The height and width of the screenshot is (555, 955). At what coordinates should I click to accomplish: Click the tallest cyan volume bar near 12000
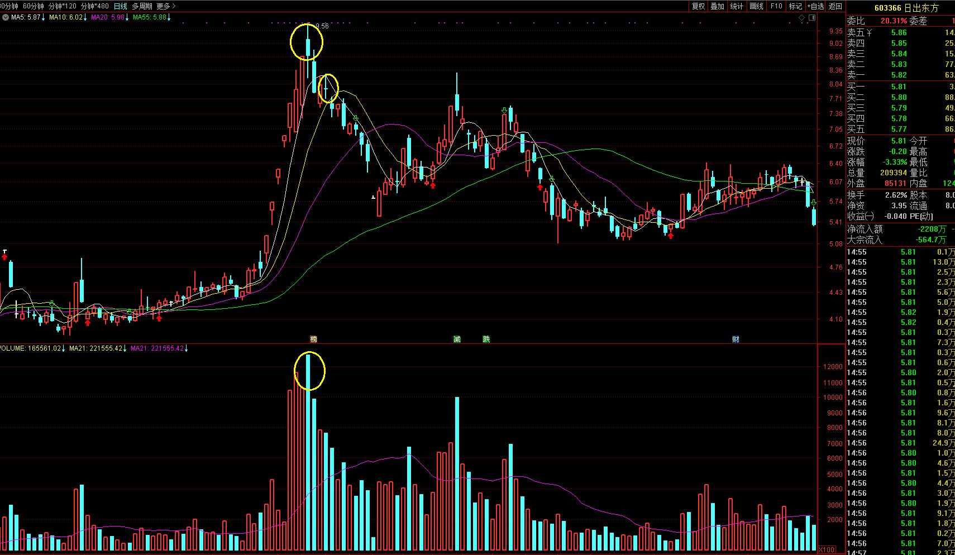click(308, 452)
